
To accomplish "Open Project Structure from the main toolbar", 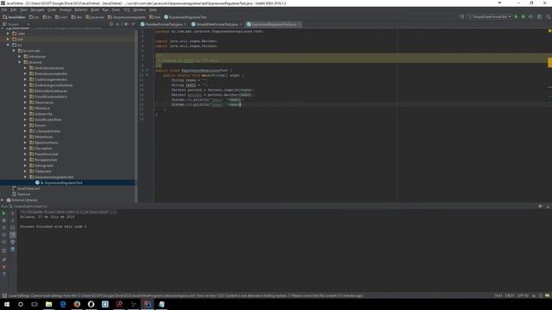I will coord(539,17).
